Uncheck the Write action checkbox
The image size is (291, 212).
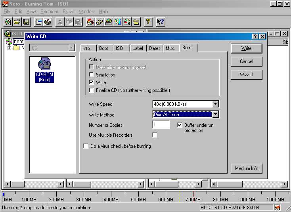point(91,82)
